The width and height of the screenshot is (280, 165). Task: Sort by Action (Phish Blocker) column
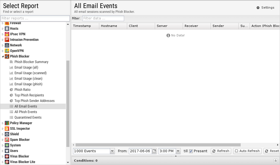tap(265, 26)
